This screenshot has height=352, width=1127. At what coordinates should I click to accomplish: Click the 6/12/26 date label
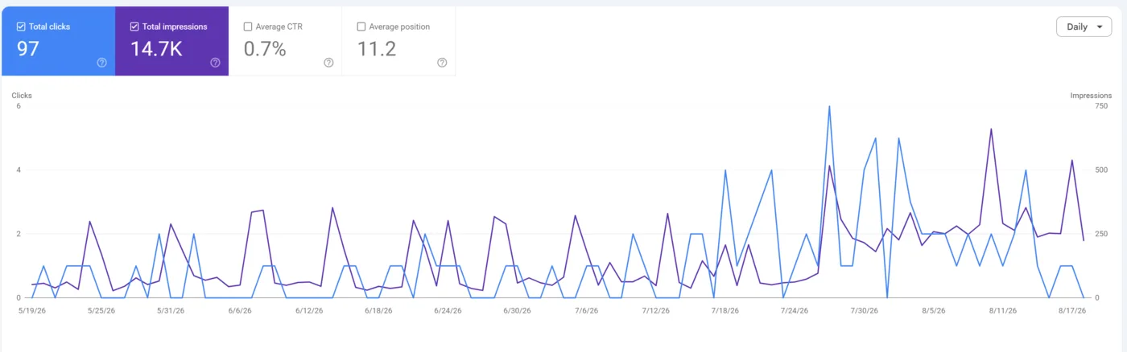pos(309,310)
